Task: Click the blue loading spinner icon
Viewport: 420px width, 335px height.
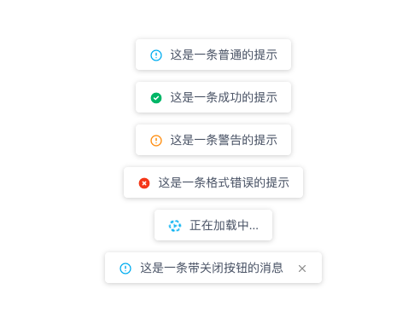Action: click(175, 226)
